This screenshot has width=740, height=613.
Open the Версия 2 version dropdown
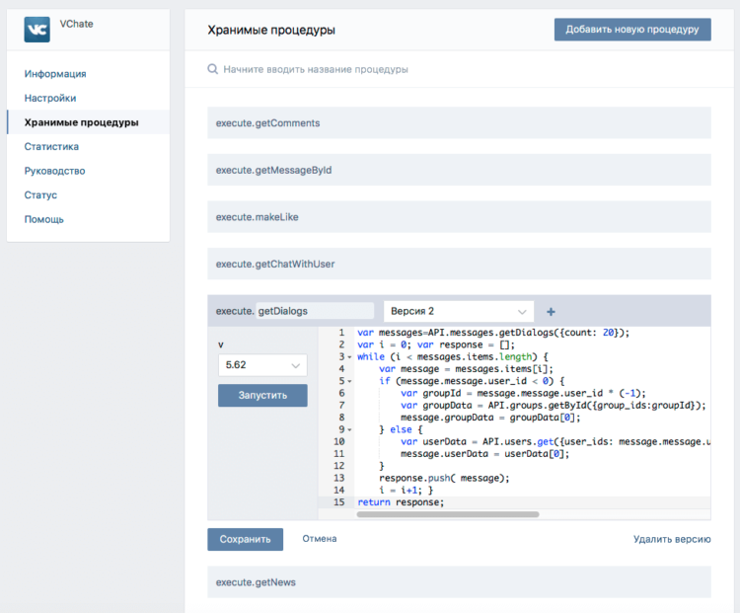point(459,311)
